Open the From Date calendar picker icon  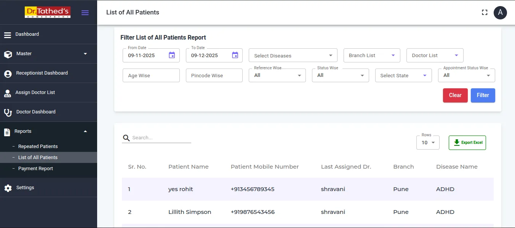[x=172, y=55]
